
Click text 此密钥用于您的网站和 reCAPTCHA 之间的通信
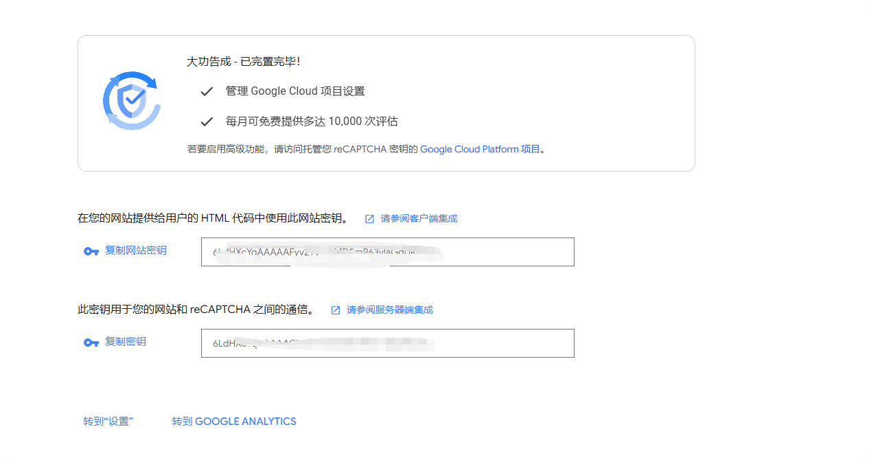click(196, 310)
